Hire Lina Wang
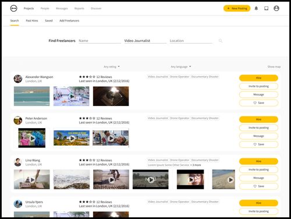Viewport: 291px width, 219px height. tap(258, 161)
